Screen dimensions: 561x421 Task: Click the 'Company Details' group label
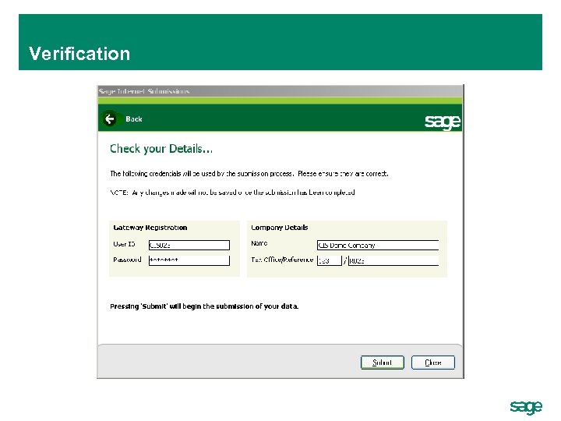click(280, 228)
